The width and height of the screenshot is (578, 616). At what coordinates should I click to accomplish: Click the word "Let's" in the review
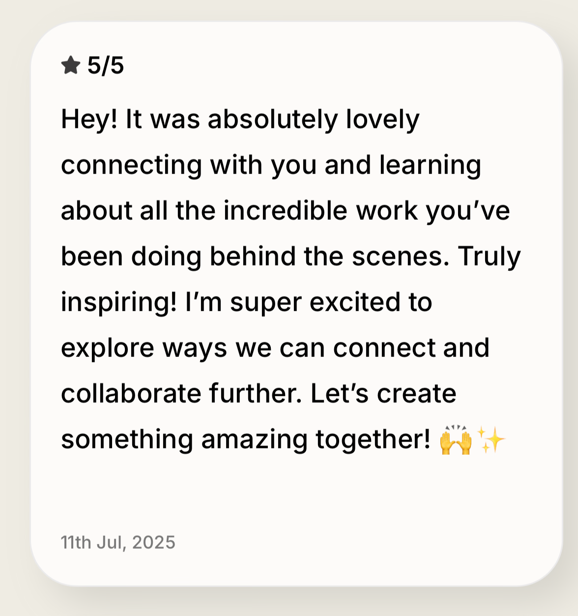click(x=340, y=394)
